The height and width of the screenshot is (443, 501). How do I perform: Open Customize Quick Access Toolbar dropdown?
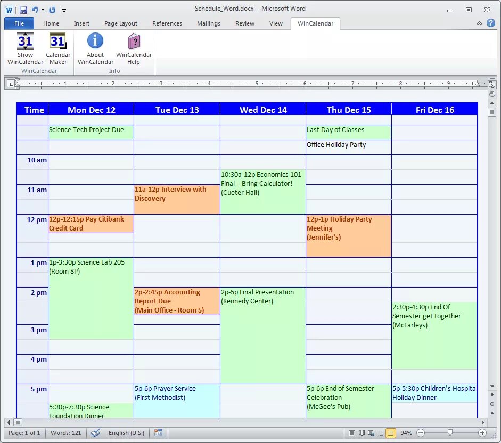pyautogui.click(x=64, y=11)
